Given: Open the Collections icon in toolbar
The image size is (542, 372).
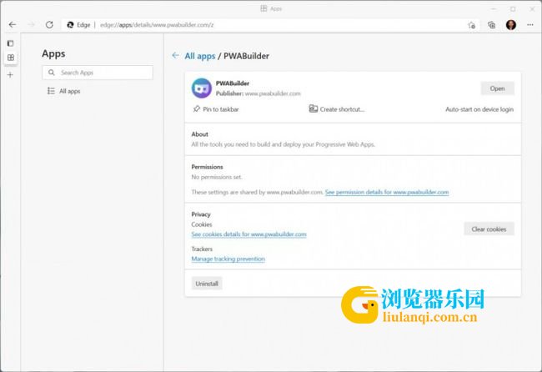Looking at the screenshot, I should (491, 25).
